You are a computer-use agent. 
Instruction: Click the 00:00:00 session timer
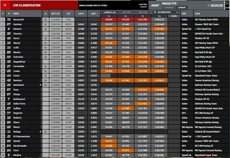tap(217, 5)
